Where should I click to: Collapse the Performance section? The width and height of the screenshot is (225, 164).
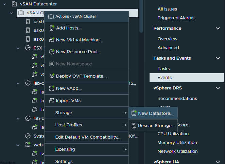[218, 28]
